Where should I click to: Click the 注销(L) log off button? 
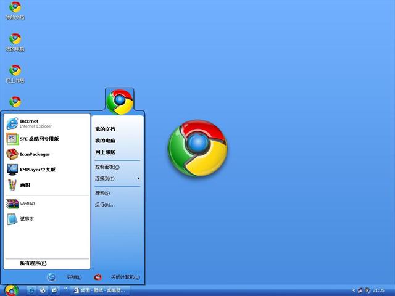64,277
